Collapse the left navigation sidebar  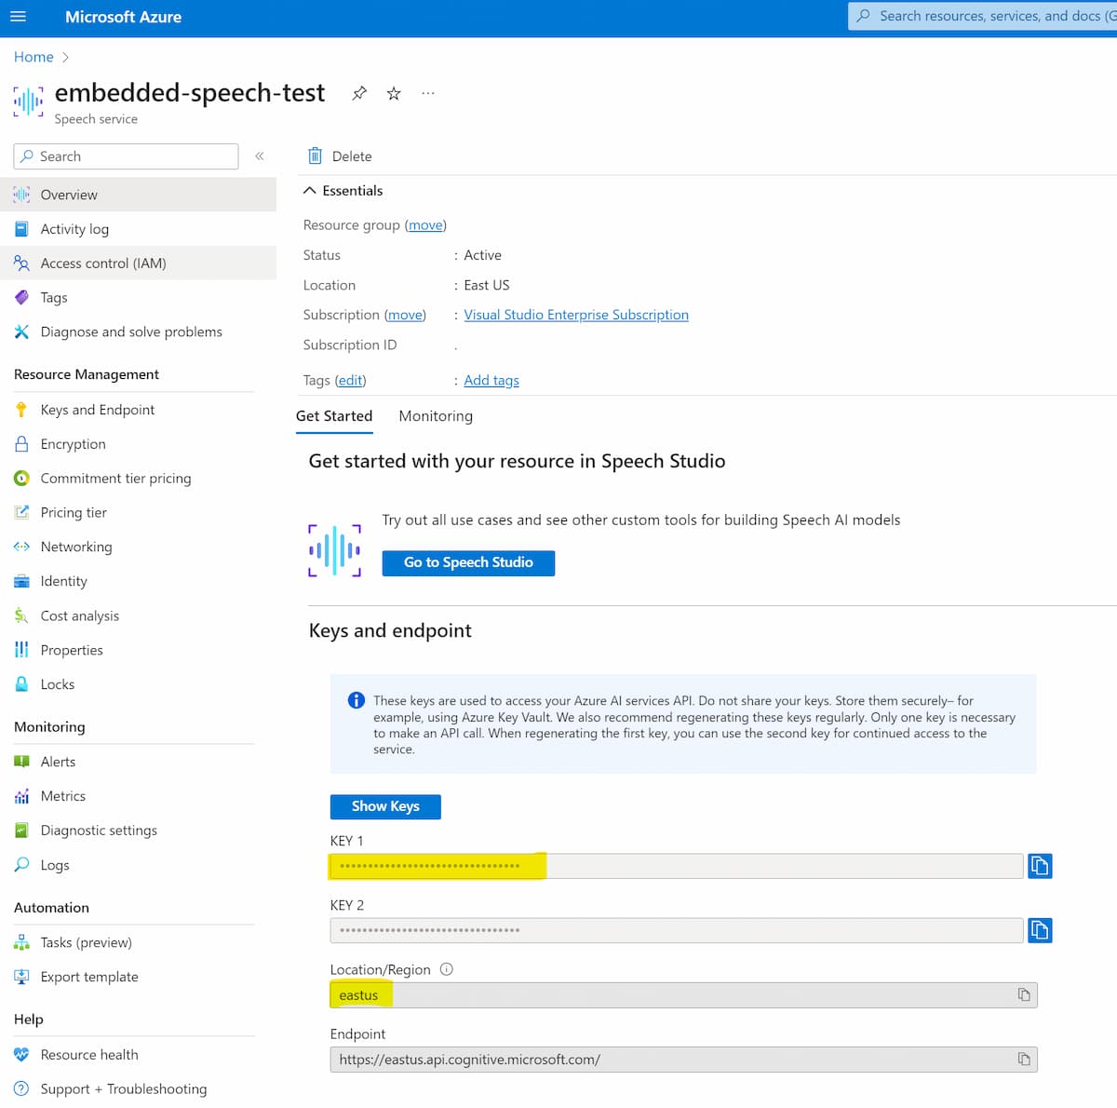pos(260,155)
